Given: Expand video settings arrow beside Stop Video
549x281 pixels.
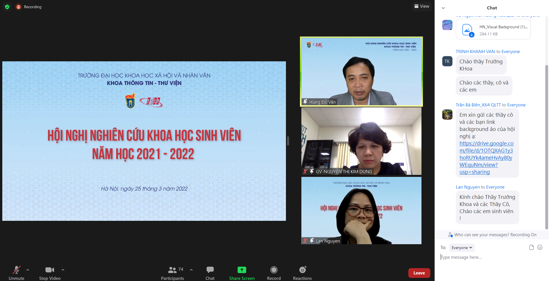Looking at the screenshot, I should 63,270.
